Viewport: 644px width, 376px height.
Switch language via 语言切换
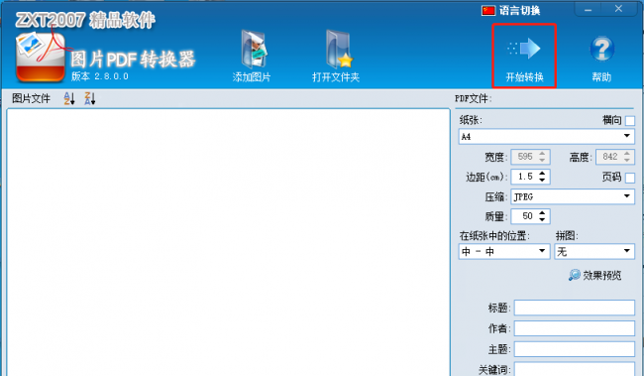[x=519, y=10]
